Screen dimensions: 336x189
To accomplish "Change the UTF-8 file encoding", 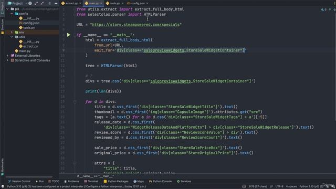I will [x=279, y=187].
